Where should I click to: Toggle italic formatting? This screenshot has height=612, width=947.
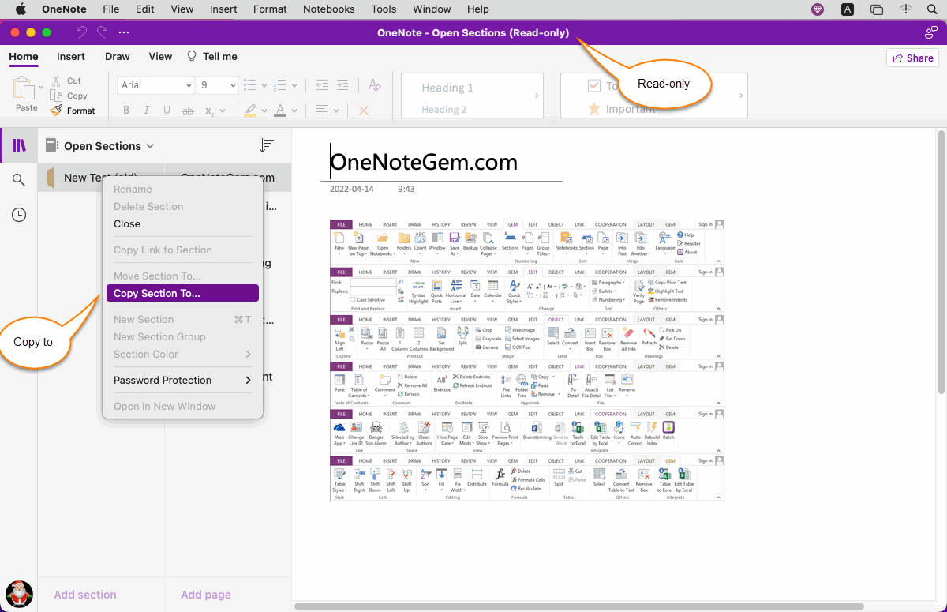pos(147,111)
